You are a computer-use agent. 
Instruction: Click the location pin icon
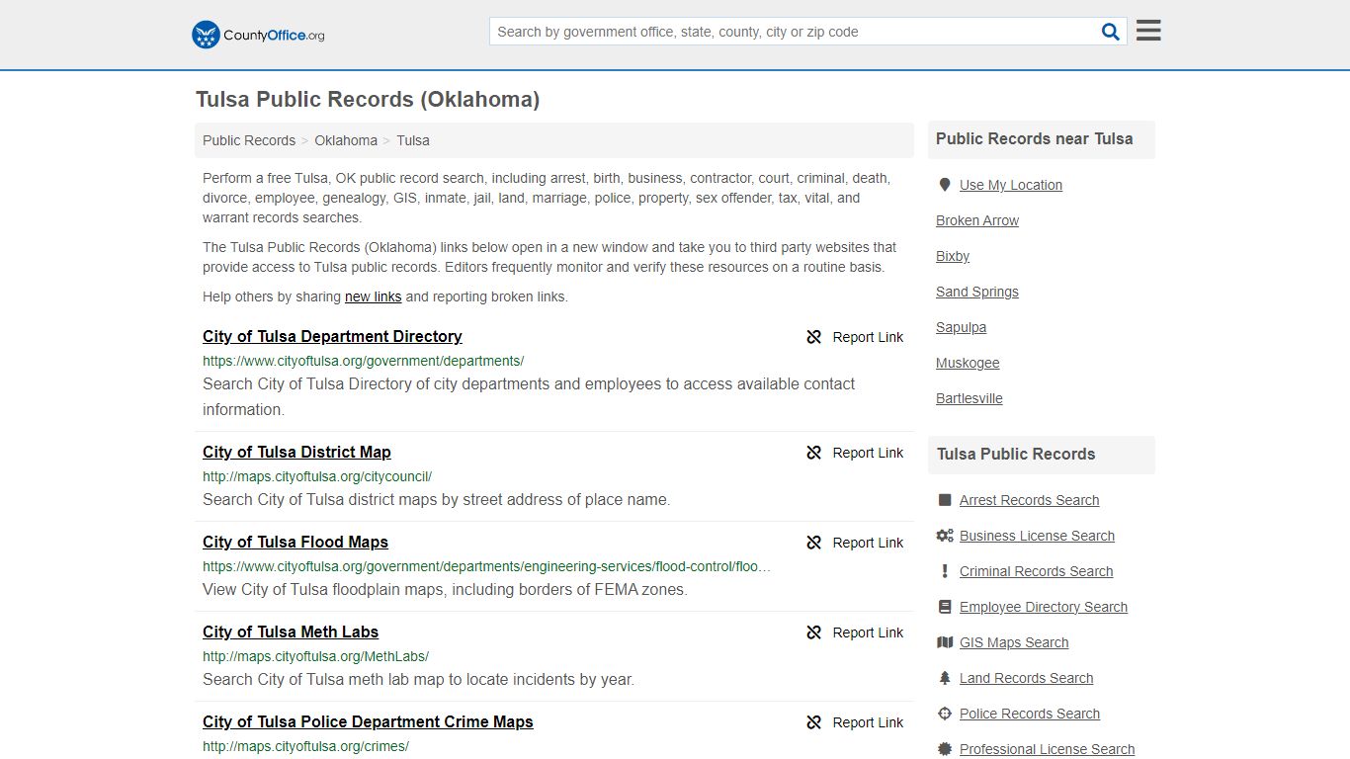point(945,185)
